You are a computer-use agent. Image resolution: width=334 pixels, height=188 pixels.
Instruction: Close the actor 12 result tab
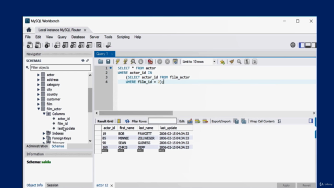pyautogui.click(x=111, y=185)
